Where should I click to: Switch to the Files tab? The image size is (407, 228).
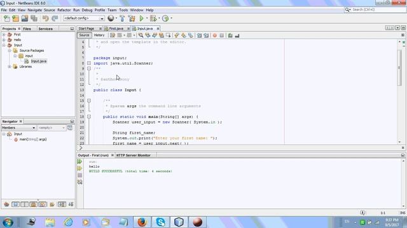point(27,28)
